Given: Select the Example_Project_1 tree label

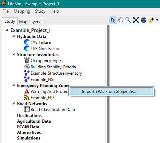Looking at the screenshot, I should [x=31, y=30].
